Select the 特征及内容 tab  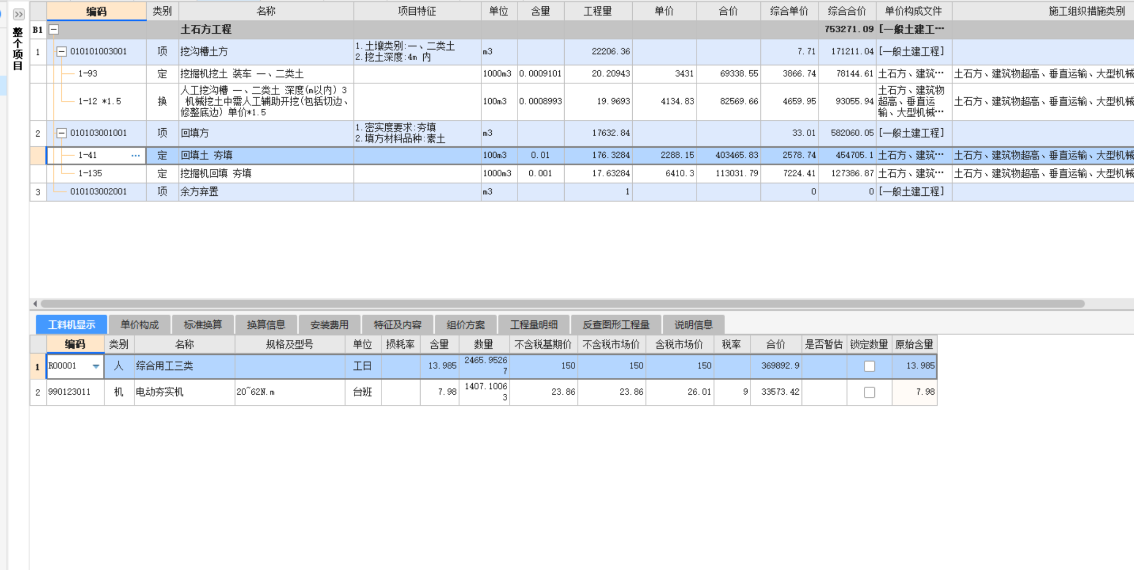pyautogui.click(x=397, y=325)
